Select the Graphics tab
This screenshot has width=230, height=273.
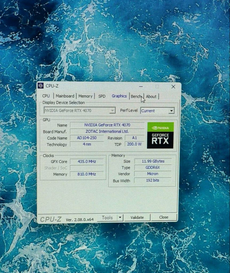pyautogui.click(x=119, y=96)
